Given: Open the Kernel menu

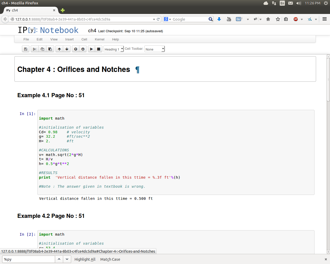Looking at the screenshot, I should tap(100, 39).
